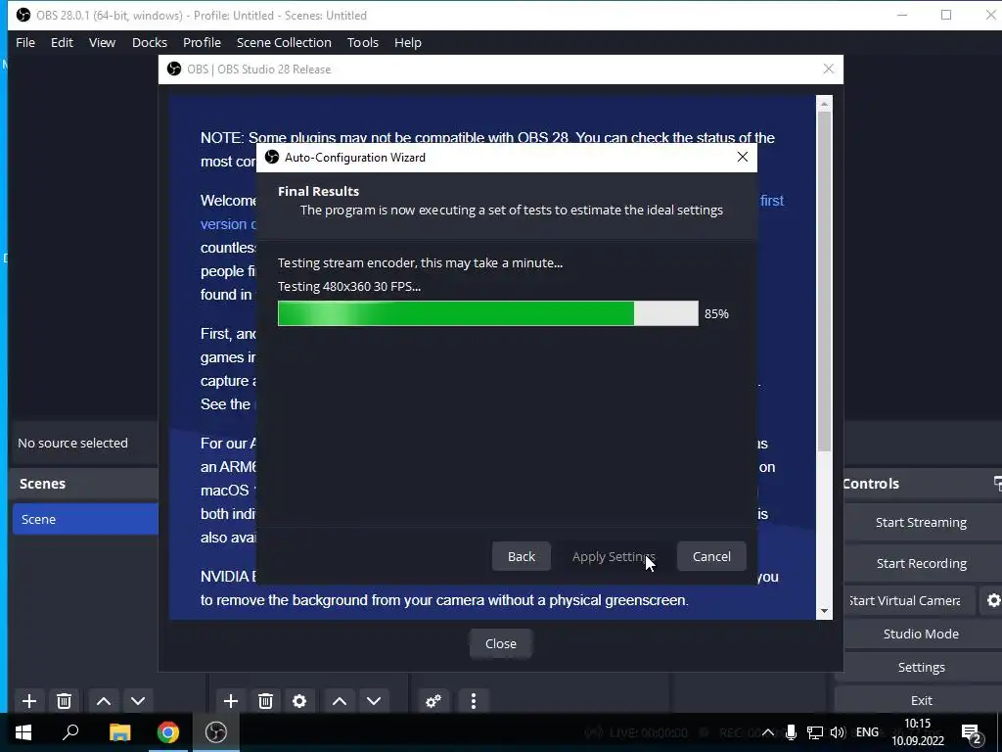Select OBS Studio taskbar icon
The image size is (1002, 752).
pos(216,732)
